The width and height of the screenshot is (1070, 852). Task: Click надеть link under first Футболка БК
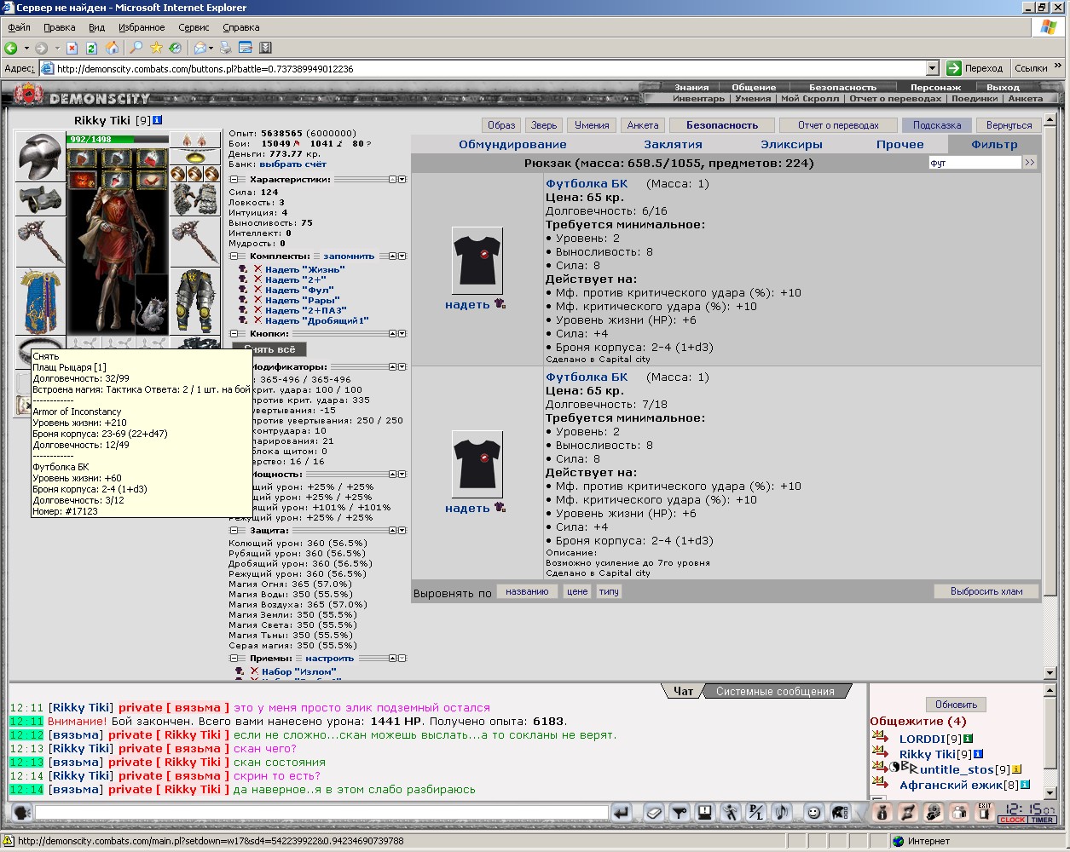467,304
